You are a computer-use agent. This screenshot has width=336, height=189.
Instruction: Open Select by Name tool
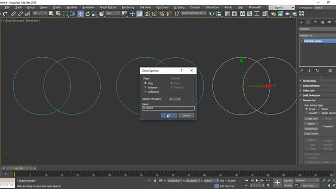[58, 14]
